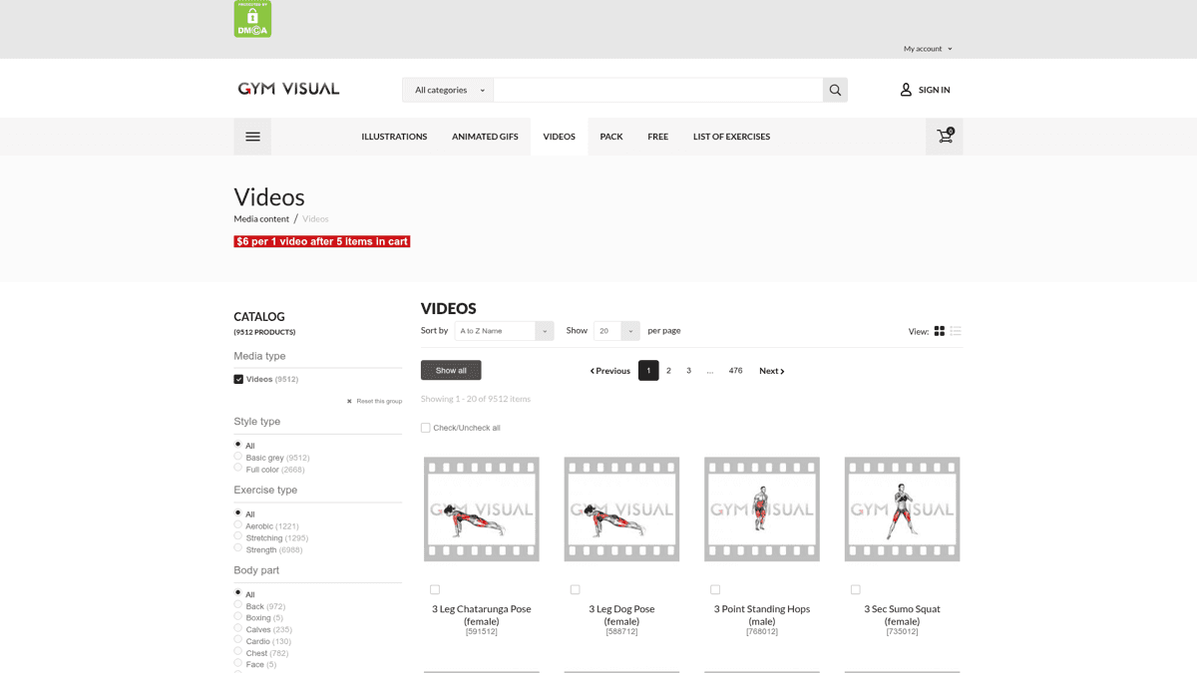Screen dimensions: 1197x673
Task: Open the All categories dropdown
Action: pos(448,90)
